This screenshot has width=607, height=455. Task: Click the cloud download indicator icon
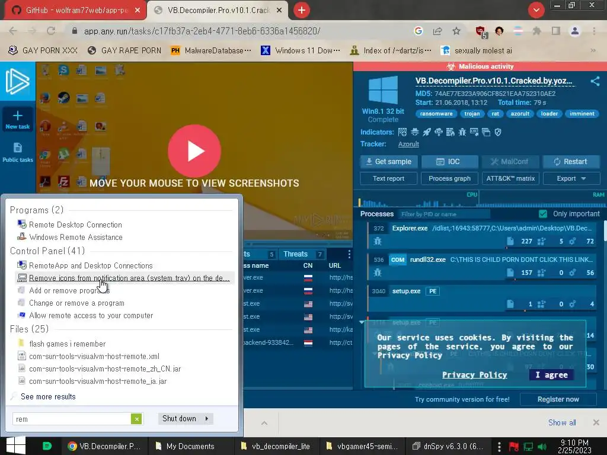tap(438, 132)
